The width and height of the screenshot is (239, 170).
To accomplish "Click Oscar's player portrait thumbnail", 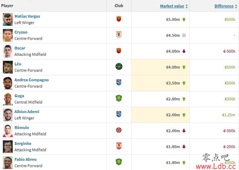I will (x=8, y=51).
